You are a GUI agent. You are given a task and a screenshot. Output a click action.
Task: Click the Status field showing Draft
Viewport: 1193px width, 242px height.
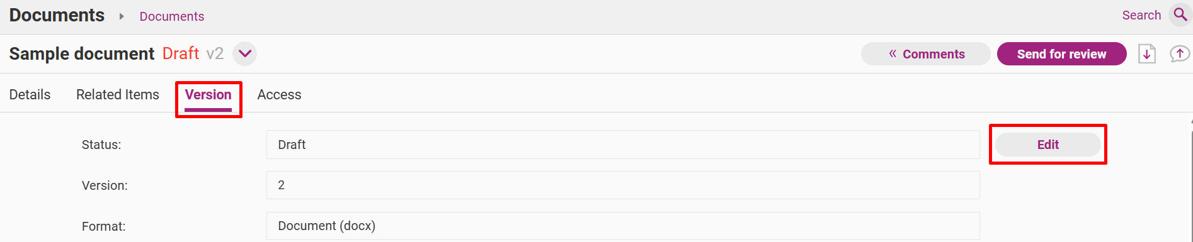pos(623,145)
